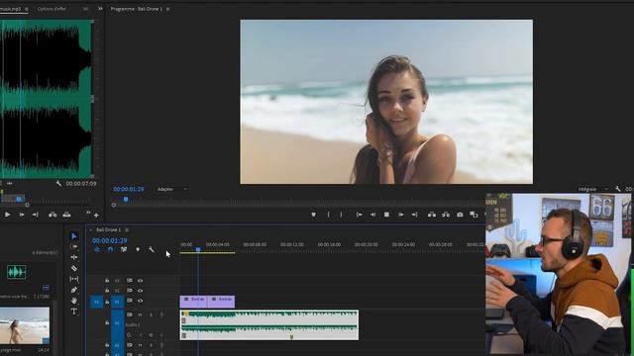Solo audio track A1
This screenshot has width=634, height=356.
click(151, 314)
